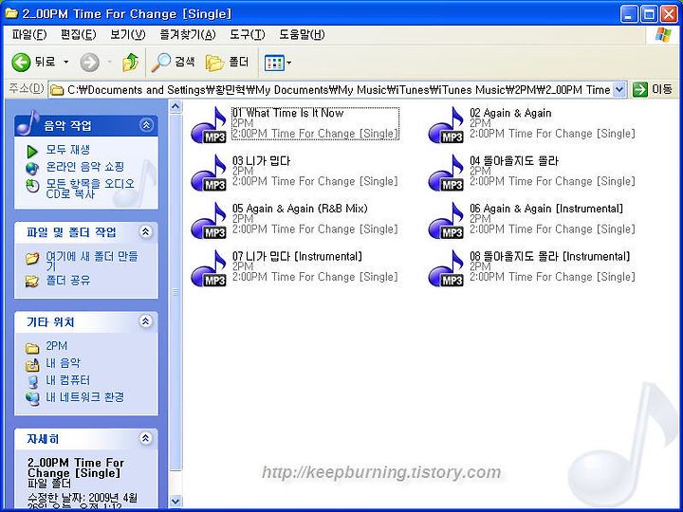Screen dimensions: 683x512
Task: Click the folder icon beside 2PM
Action: click(32, 347)
